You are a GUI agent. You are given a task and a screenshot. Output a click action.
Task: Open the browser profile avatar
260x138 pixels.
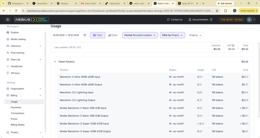pos(235,11)
